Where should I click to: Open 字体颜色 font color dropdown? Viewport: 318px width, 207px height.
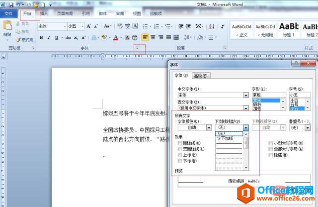click(209, 127)
